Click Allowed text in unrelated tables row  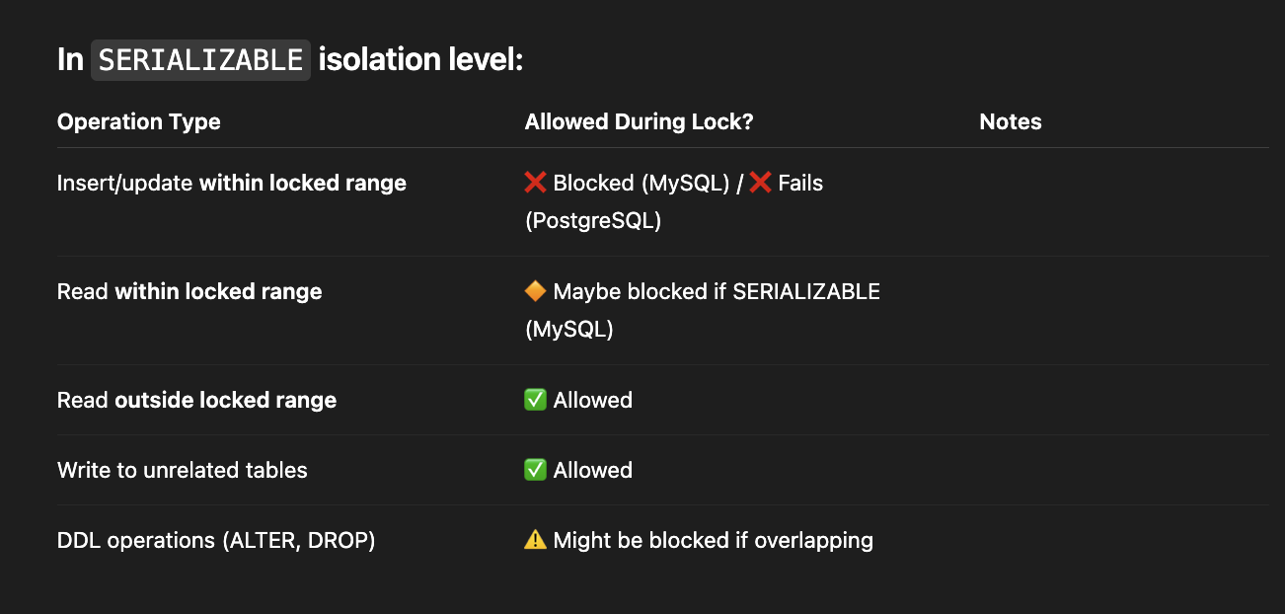(x=593, y=470)
